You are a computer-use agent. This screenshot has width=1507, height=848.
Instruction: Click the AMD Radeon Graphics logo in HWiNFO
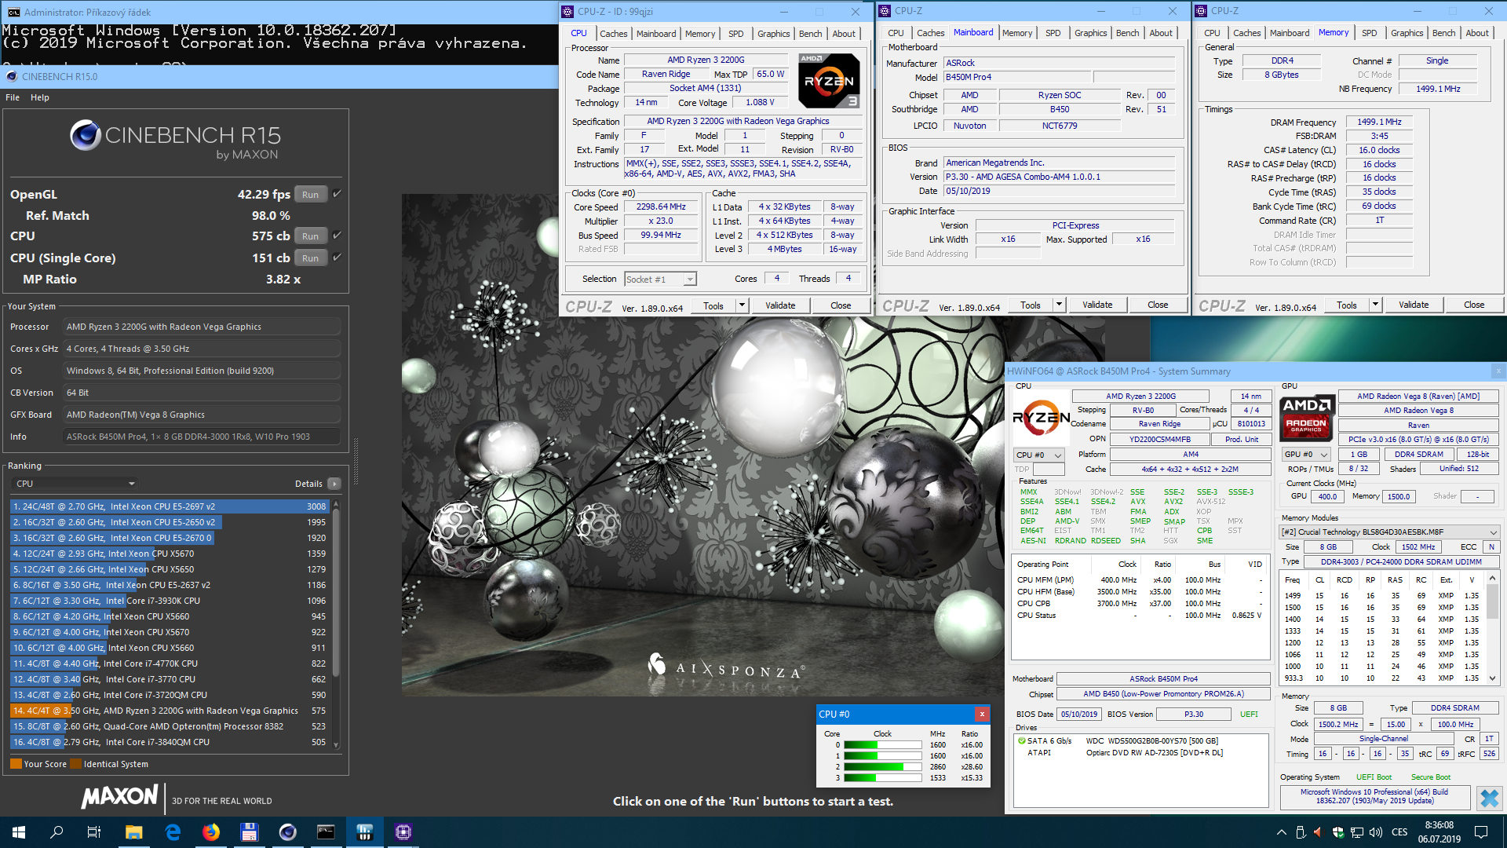(1307, 418)
